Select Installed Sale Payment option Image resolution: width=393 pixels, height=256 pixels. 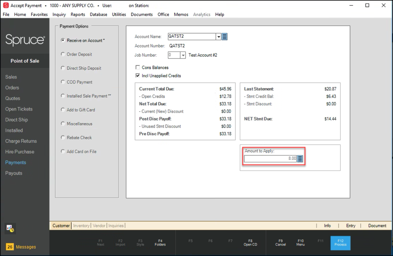click(x=86, y=96)
